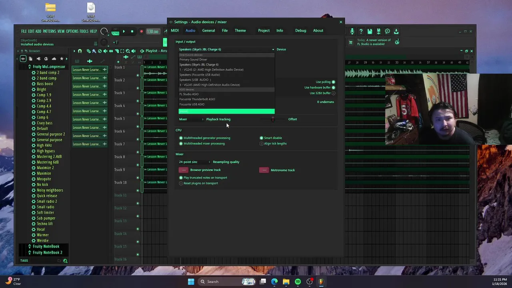The width and height of the screenshot is (512, 288).
Task: Switch to Project settings tab
Action: click(x=264, y=30)
